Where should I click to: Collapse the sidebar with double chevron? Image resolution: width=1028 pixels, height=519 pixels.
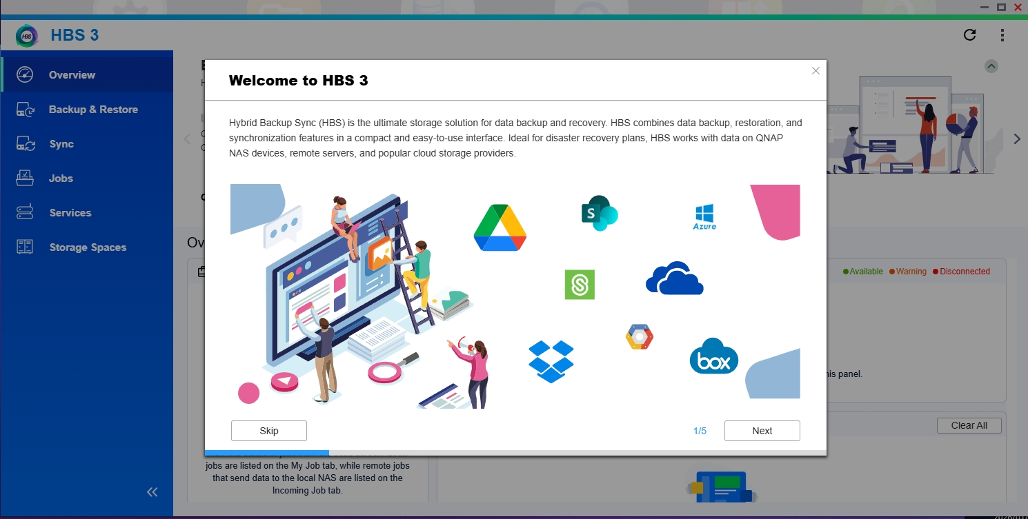click(152, 491)
